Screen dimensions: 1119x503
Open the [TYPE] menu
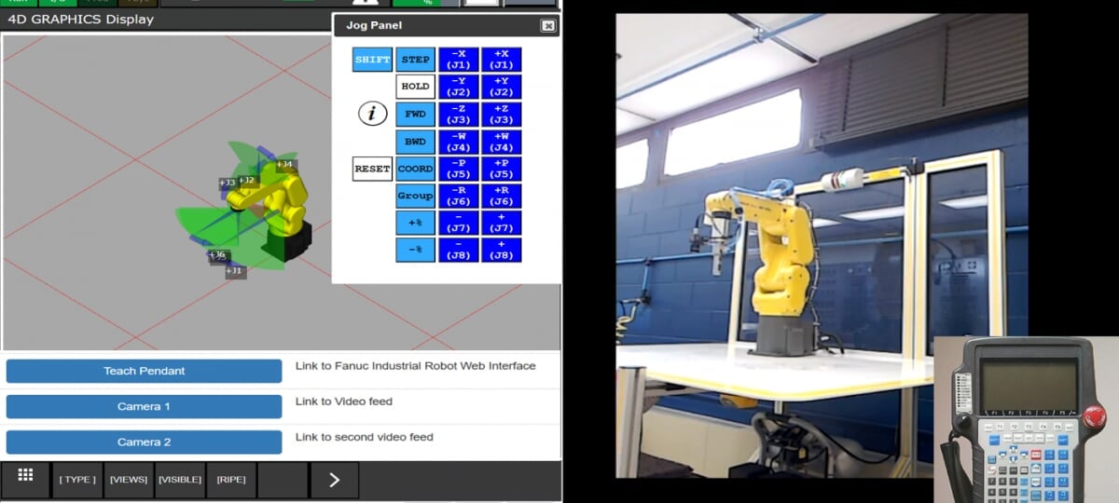pyautogui.click(x=77, y=480)
